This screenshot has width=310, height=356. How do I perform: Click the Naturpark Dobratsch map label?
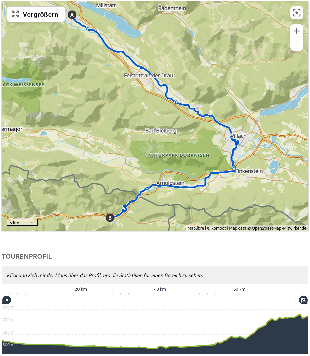click(179, 155)
